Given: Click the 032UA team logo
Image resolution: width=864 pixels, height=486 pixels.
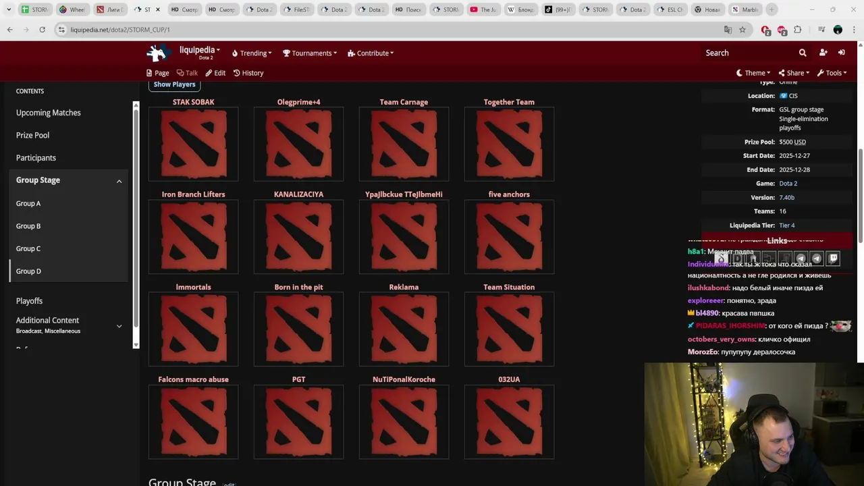Looking at the screenshot, I should point(509,422).
